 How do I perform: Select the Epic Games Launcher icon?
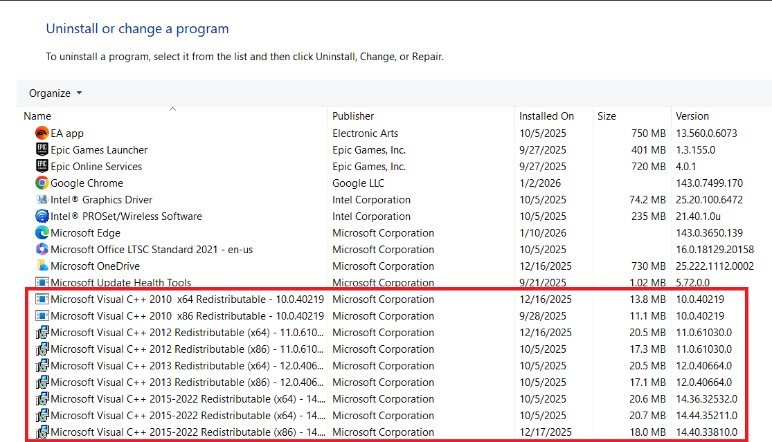click(x=42, y=150)
